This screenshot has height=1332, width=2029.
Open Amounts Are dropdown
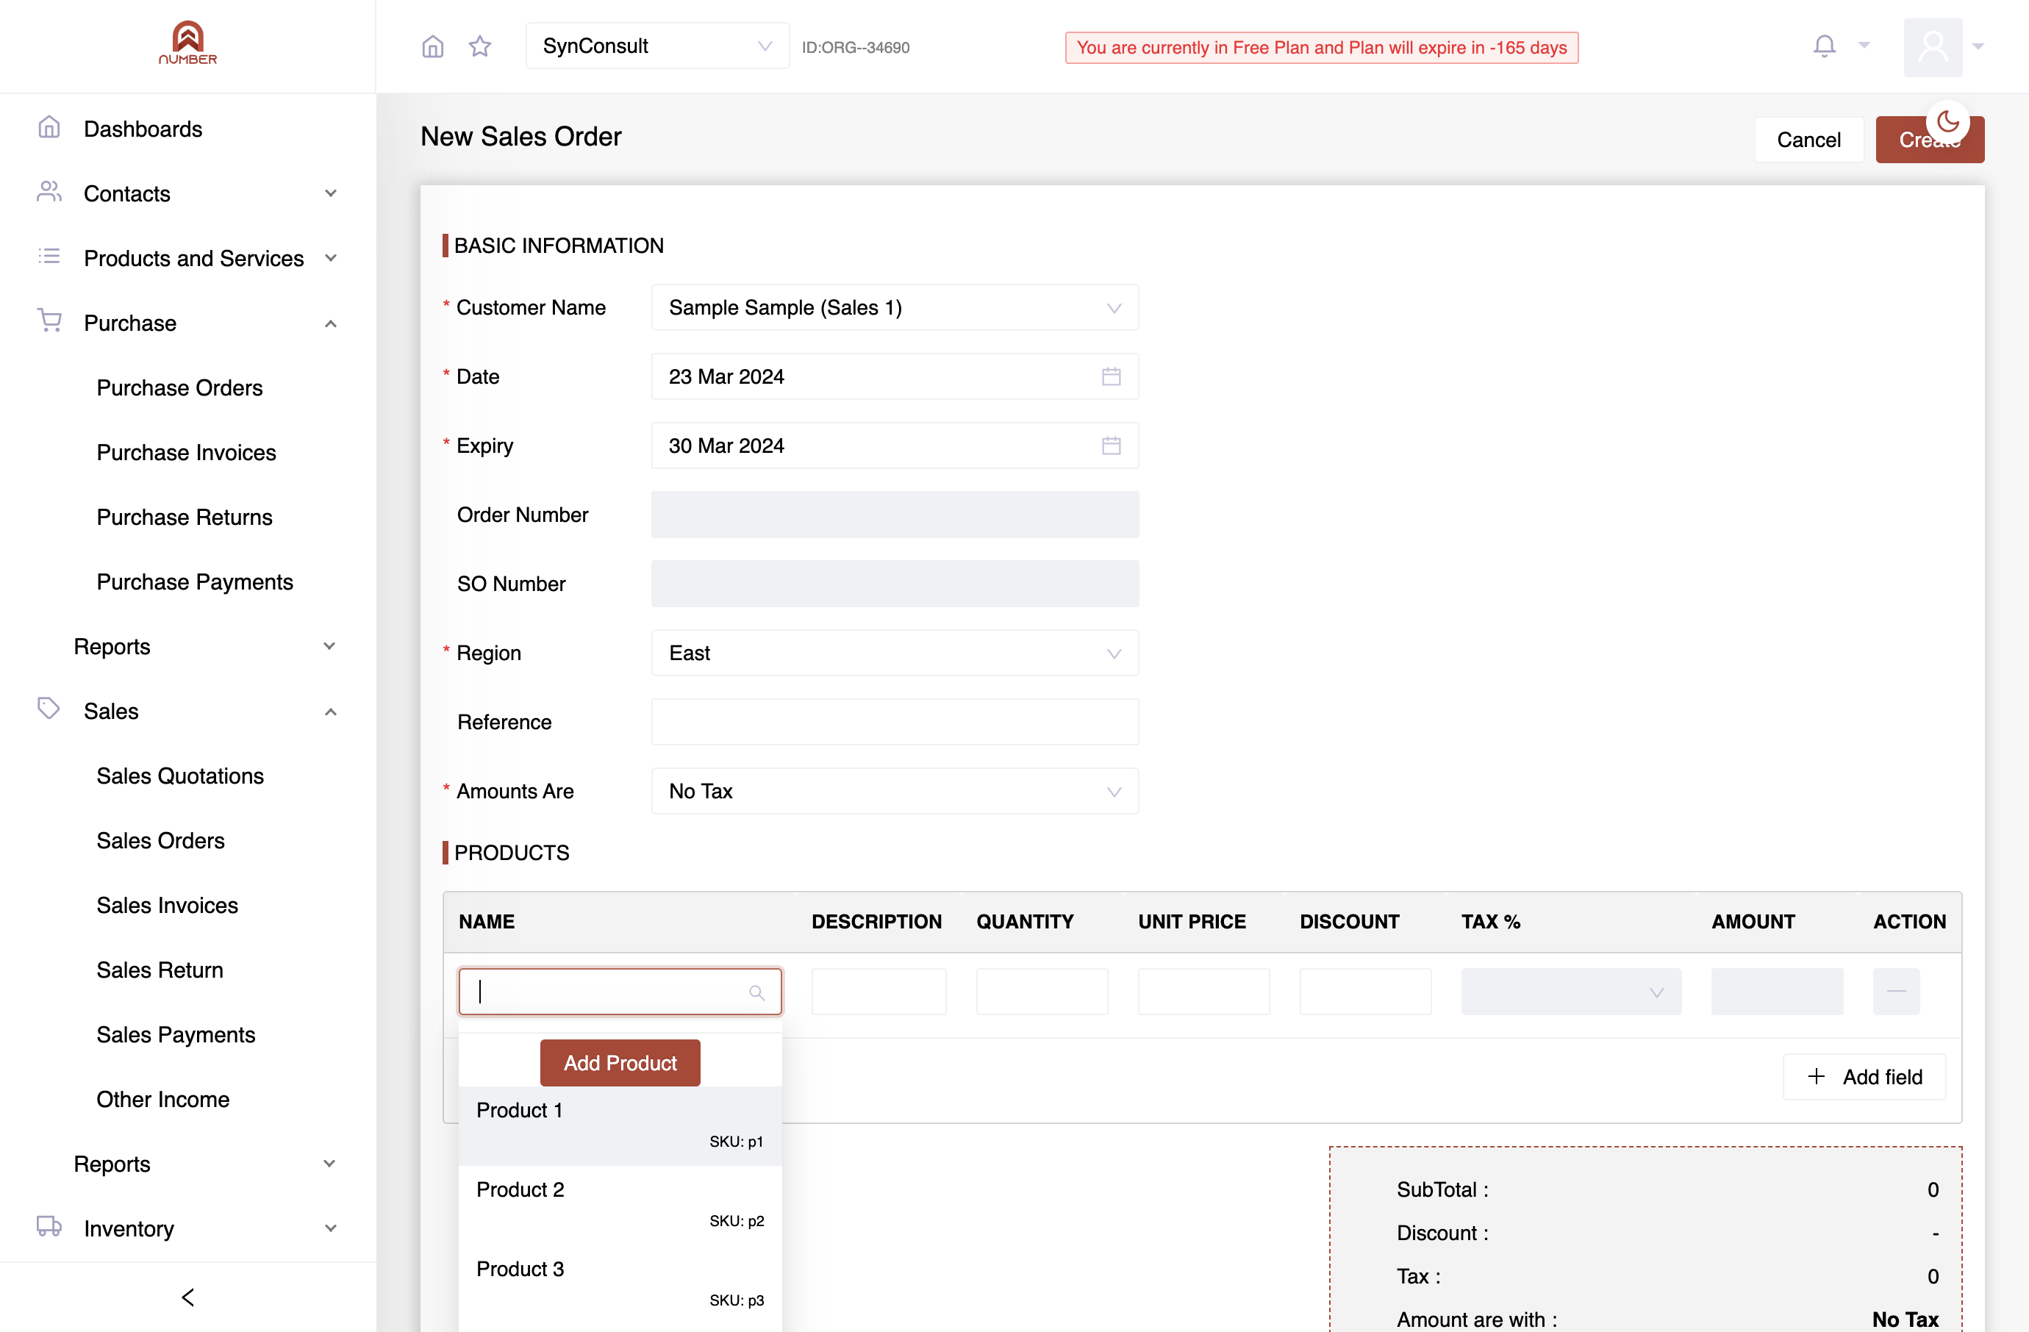tap(894, 791)
